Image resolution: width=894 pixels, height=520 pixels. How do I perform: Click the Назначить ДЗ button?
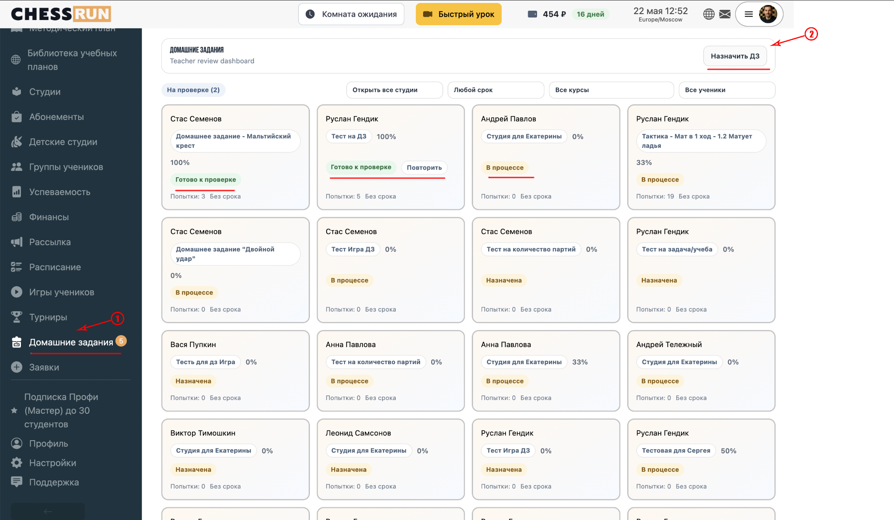coord(735,56)
